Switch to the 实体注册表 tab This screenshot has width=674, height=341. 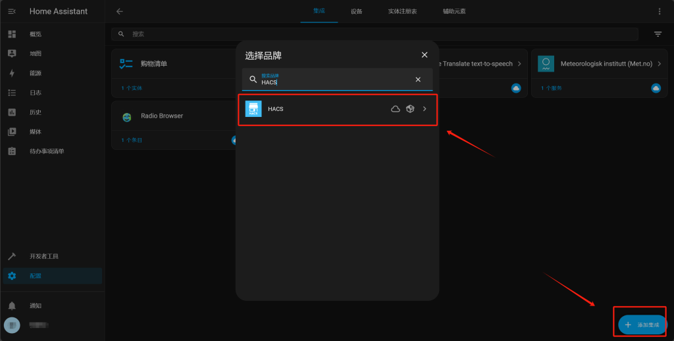coord(402,12)
